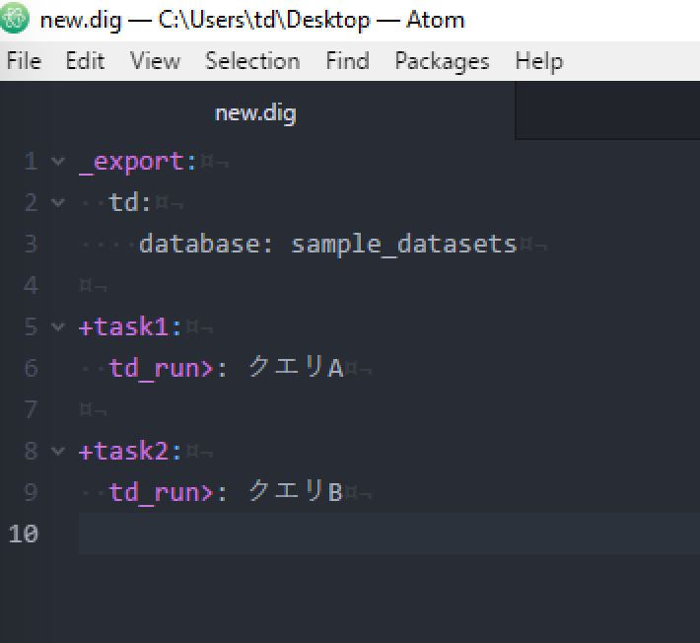Click the empty highlighted line 10

click(x=389, y=534)
